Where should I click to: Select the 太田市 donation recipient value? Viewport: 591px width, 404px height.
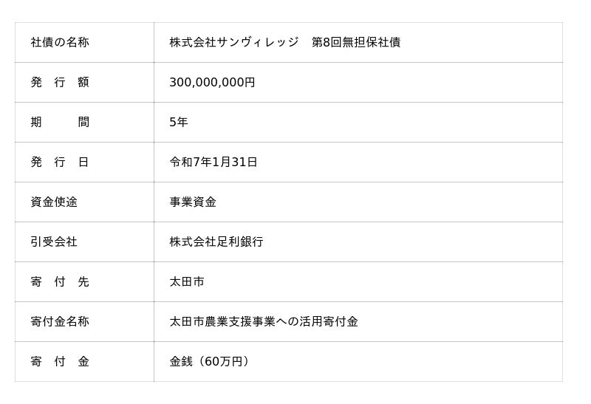click(x=187, y=282)
